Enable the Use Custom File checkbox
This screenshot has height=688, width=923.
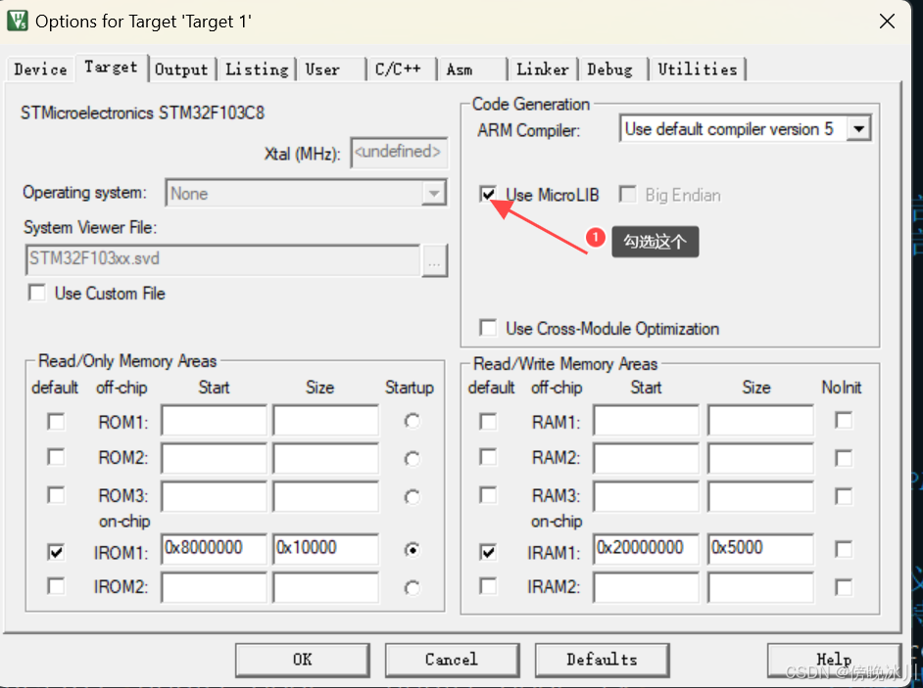coord(36,293)
